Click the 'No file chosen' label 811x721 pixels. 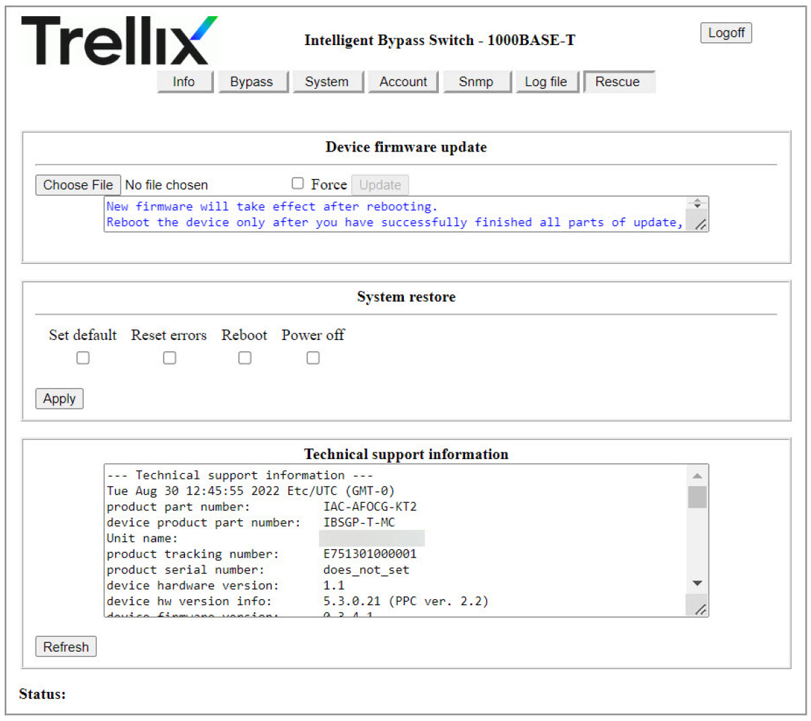point(166,185)
